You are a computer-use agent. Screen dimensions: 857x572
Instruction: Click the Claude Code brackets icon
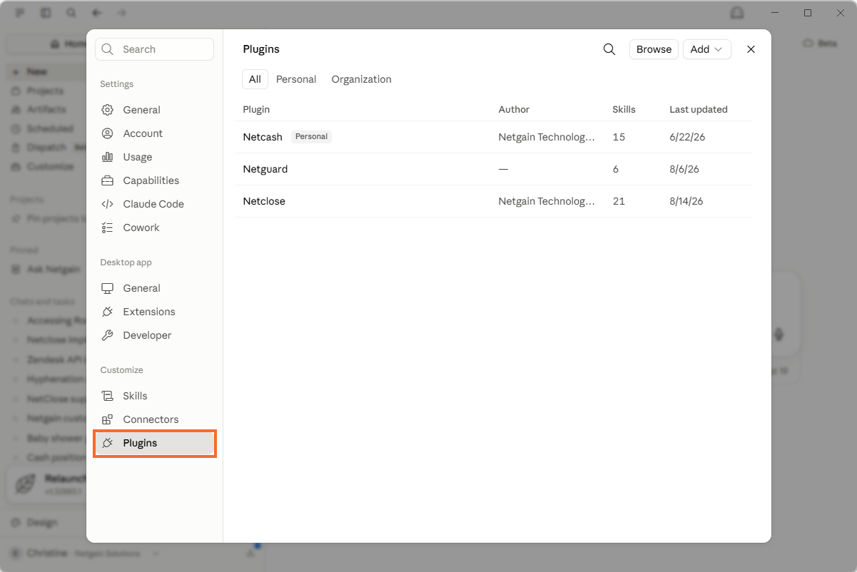point(108,204)
